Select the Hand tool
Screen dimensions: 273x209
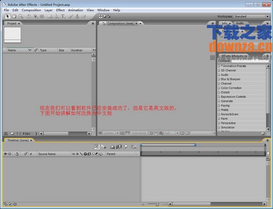14,16
